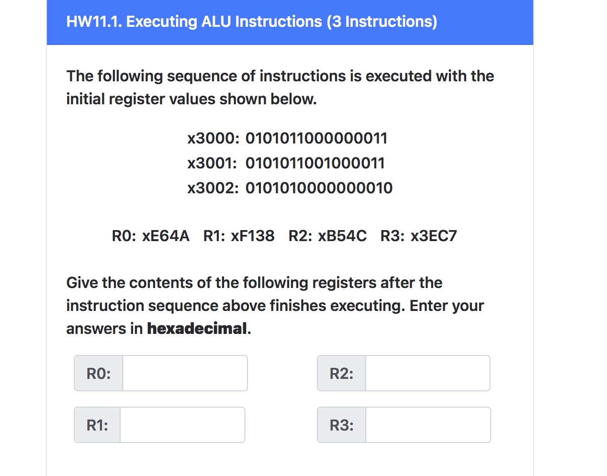Click the R2 answer input field
607x476 pixels.
click(427, 373)
